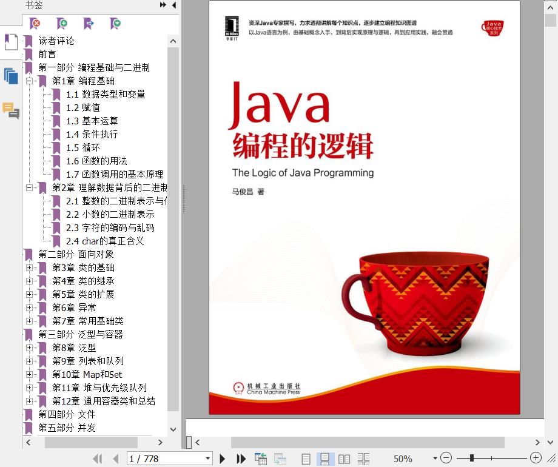The image size is (558, 467).
Task: Open the page number dropdown arrow
Action: [x=207, y=459]
